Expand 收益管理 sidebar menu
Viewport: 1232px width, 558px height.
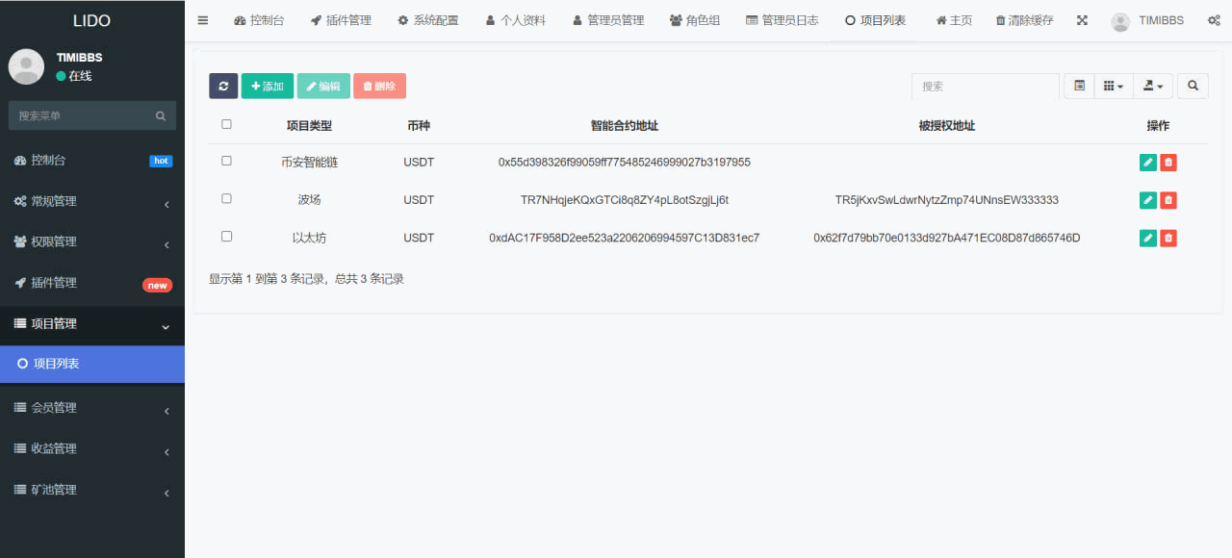pyautogui.click(x=91, y=448)
